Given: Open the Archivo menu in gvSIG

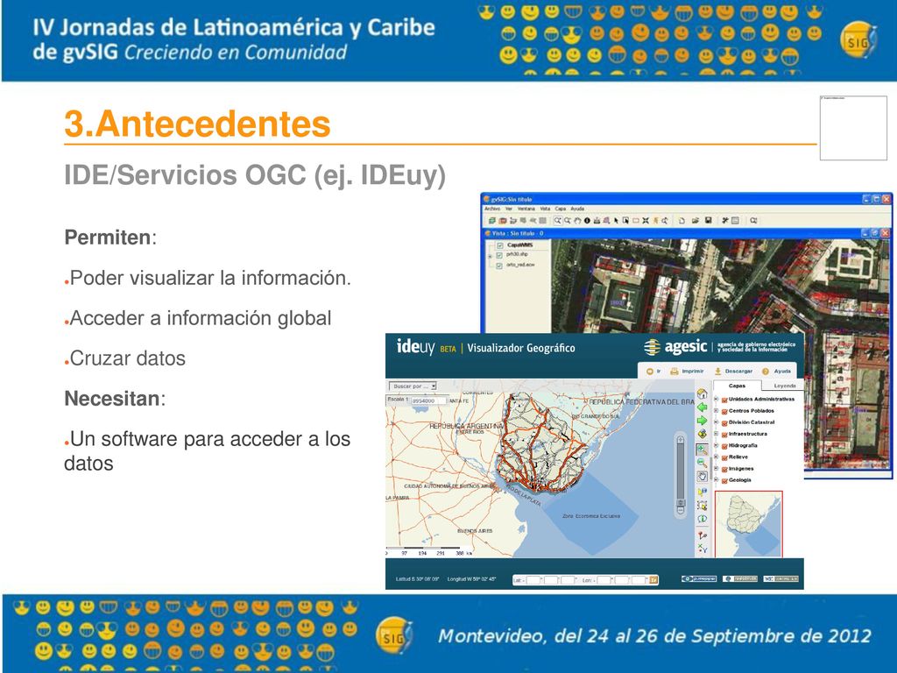Looking at the screenshot, I should coord(492,209).
